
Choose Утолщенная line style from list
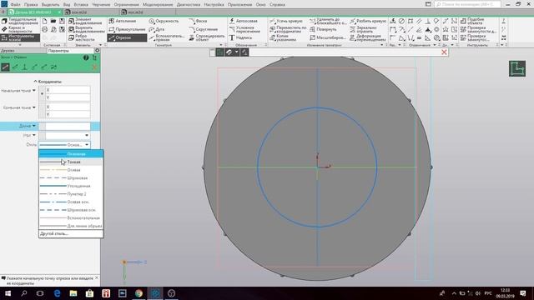tap(71, 186)
